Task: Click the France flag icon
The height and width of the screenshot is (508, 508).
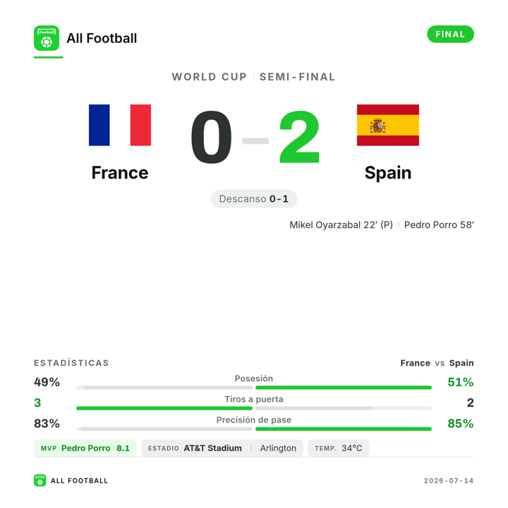Action: point(120,125)
